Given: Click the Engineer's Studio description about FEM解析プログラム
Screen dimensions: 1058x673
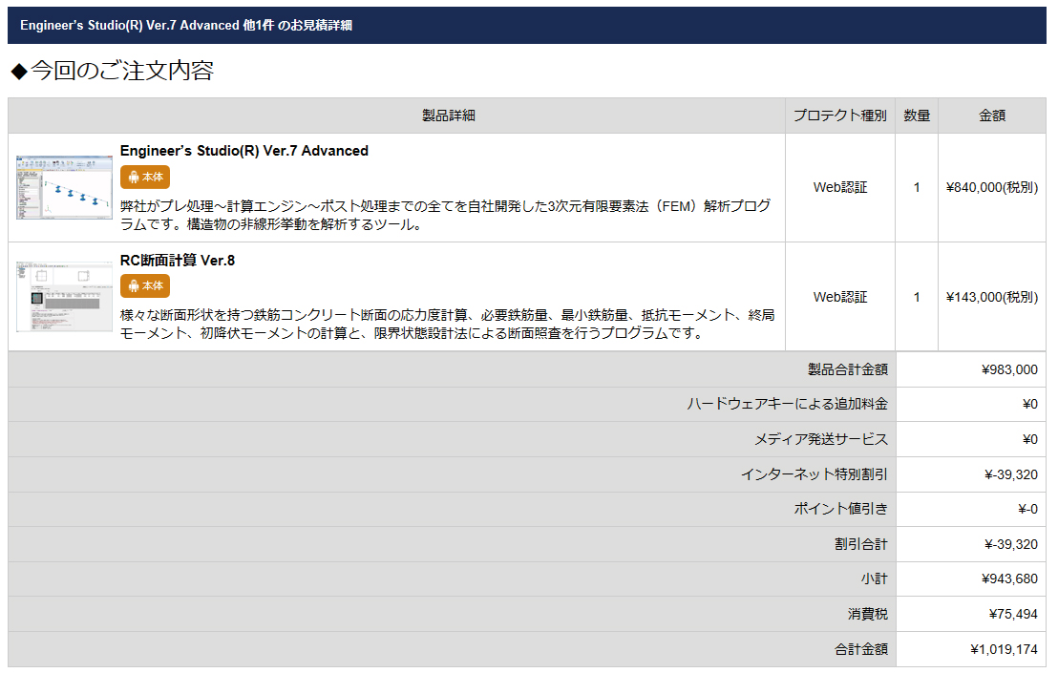Looking at the screenshot, I should tap(445, 215).
